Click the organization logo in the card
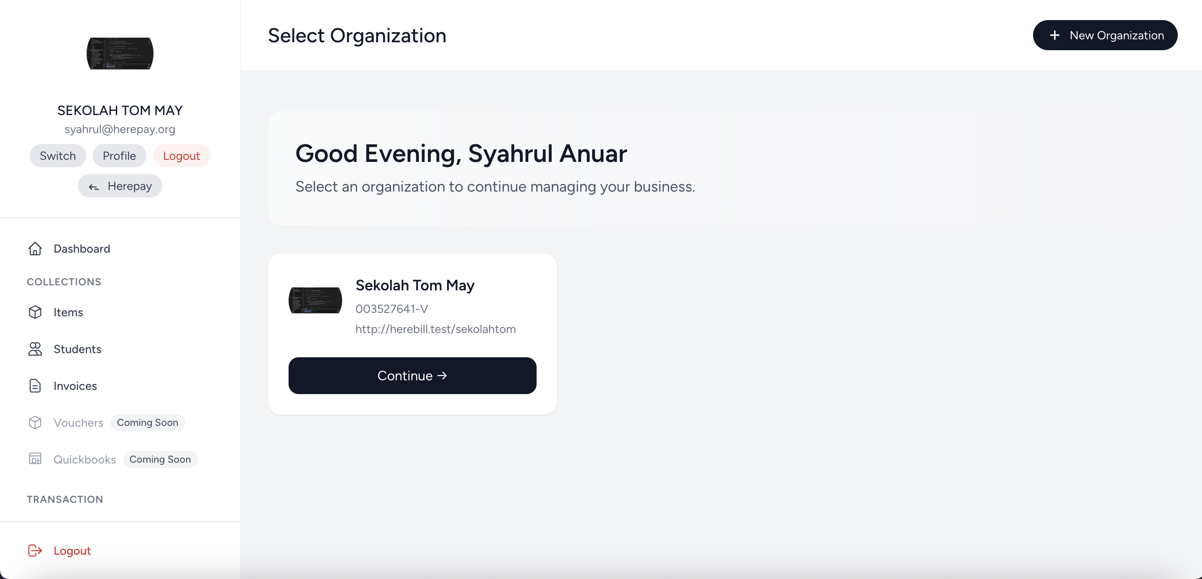This screenshot has width=1202, height=579. (315, 300)
